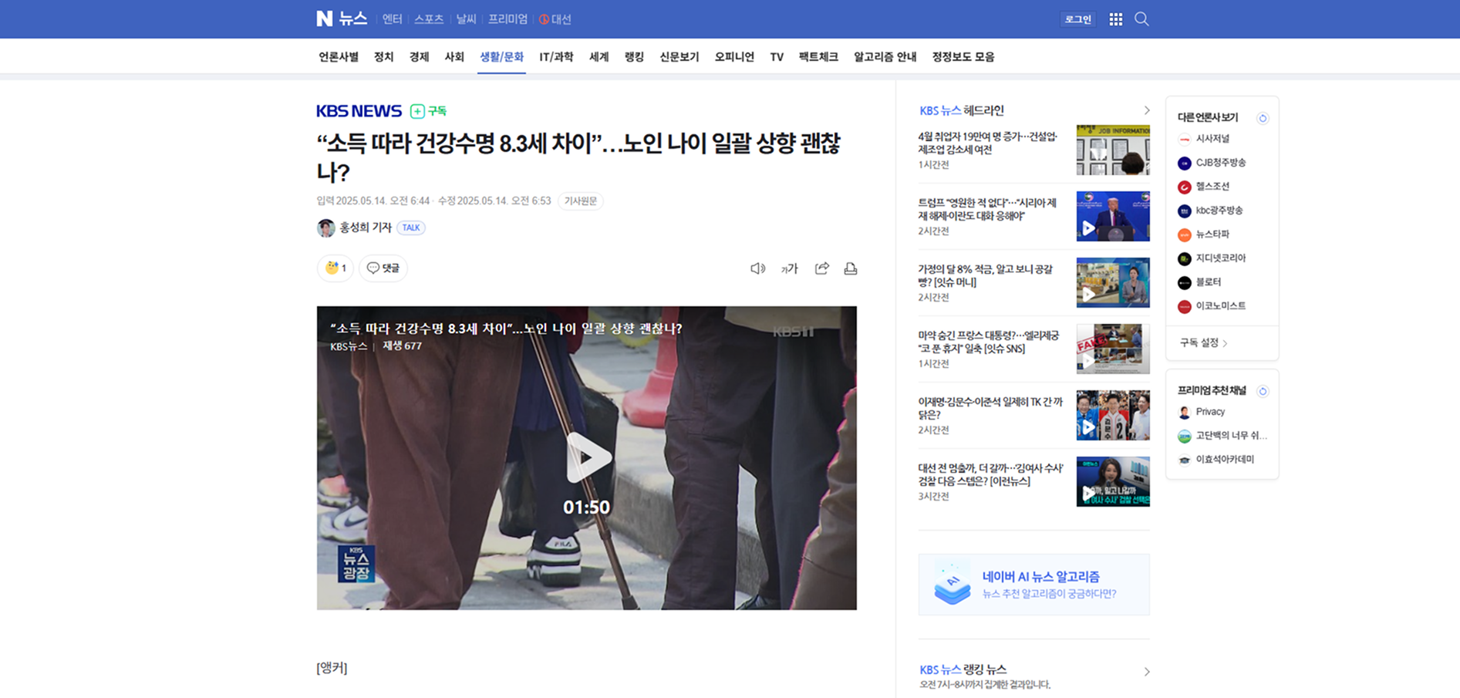The image size is (1460, 698).
Task: Play the KBS news video
Action: 588,457
